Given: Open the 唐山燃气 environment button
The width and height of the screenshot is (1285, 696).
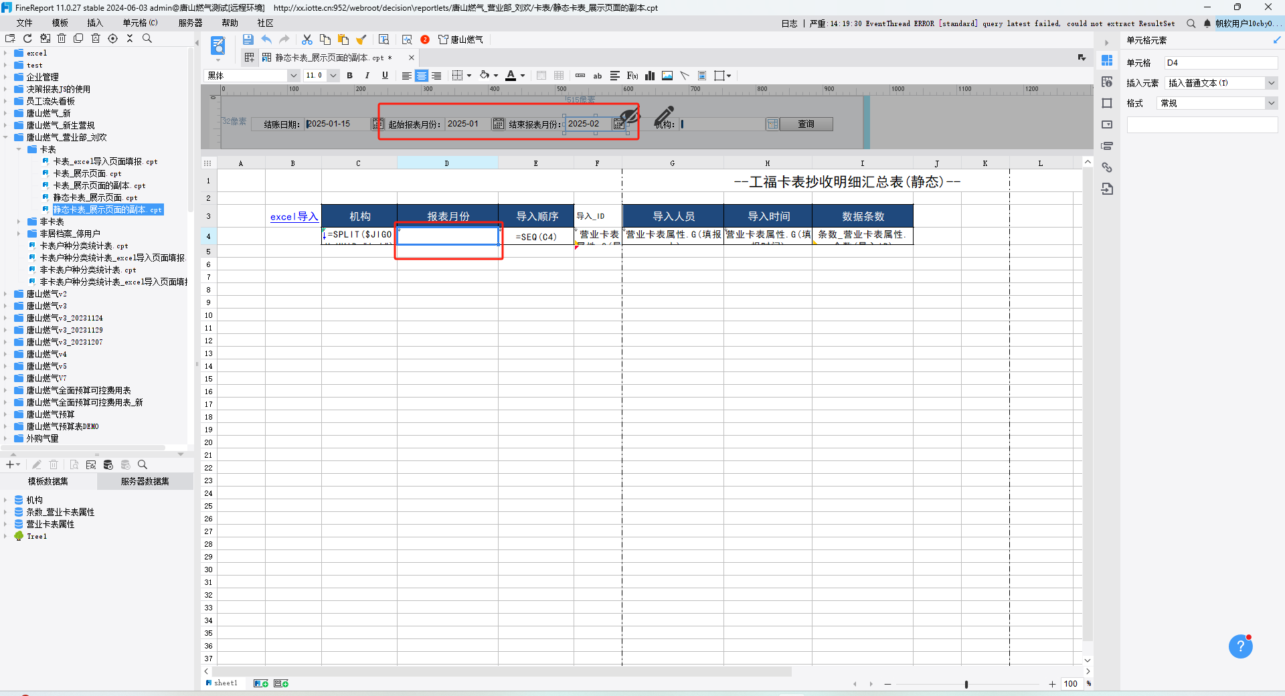Looking at the screenshot, I should point(460,39).
